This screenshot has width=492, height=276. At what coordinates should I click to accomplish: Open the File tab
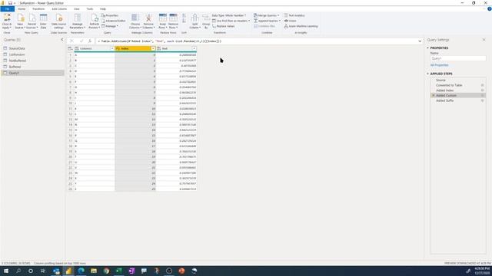click(7, 8)
